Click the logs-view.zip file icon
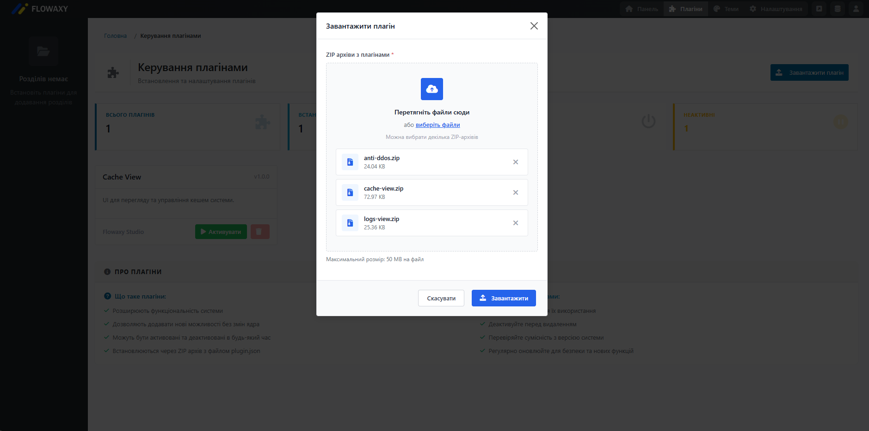This screenshot has width=869, height=431. click(x=350, y=223)
